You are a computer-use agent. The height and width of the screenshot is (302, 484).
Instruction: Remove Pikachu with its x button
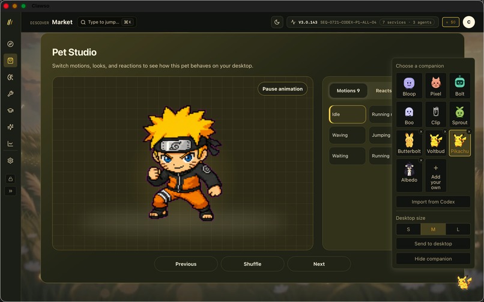469,132
